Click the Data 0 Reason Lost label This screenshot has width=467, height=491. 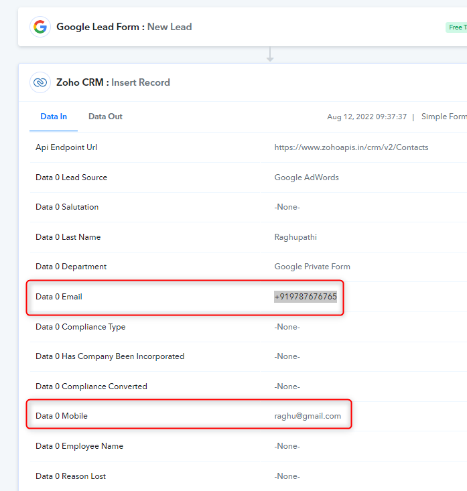(x=70, y=476)
